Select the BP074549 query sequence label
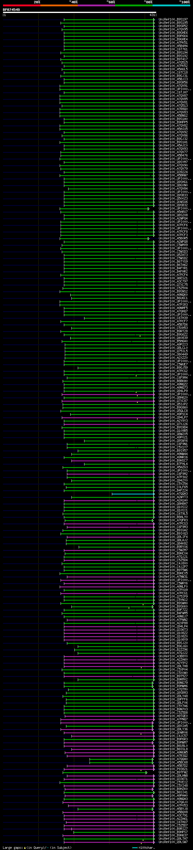Image resolution: width=193 pixels, height=850 pixels. (11, 10)
